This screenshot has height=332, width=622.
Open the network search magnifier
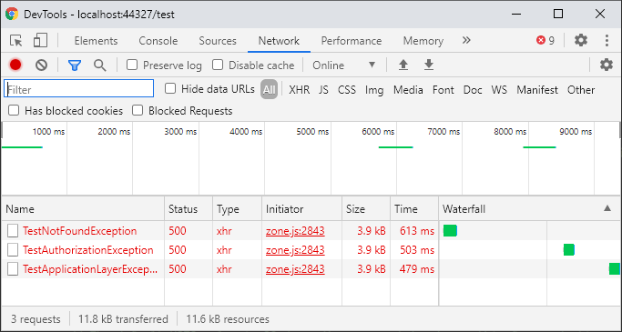point(100,65)
